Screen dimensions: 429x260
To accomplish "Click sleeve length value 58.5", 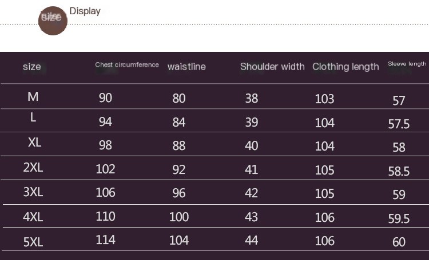I will (x=399, y=171).
